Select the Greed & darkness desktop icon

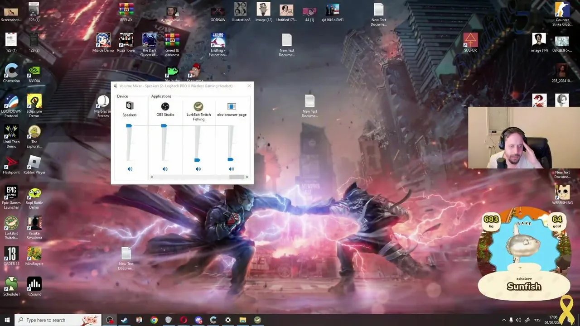click(172, 45)
